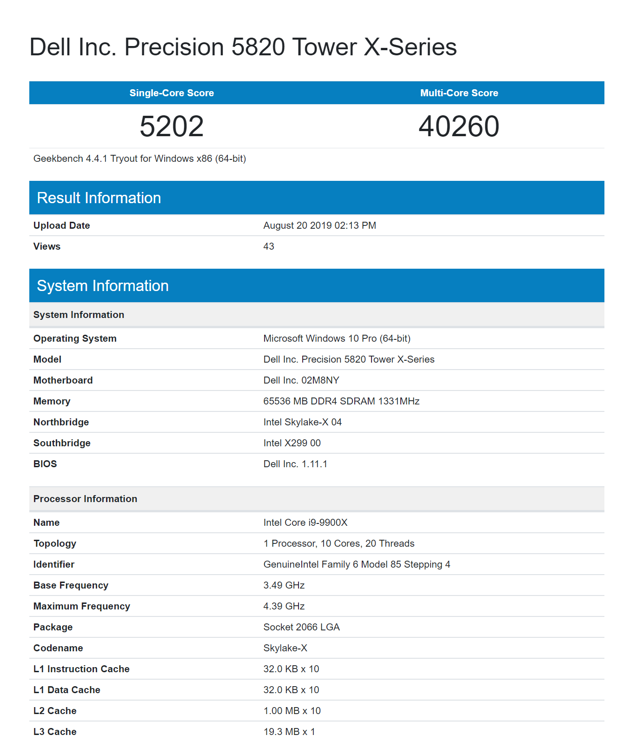The image size is (630, 748).
Task: Select the value Intel Skylake-X 04
Action: click(302, 422)
